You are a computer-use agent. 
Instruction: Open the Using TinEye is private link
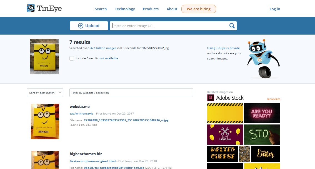[223, 48]
